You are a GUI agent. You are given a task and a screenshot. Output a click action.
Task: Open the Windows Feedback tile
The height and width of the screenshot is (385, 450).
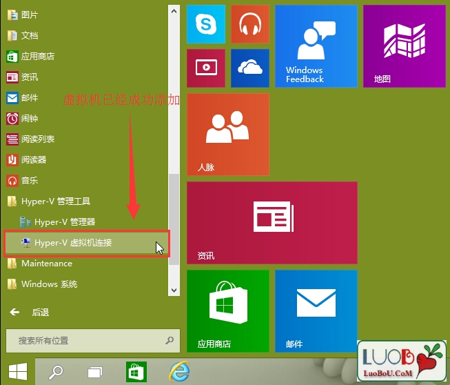coord(316,46)
